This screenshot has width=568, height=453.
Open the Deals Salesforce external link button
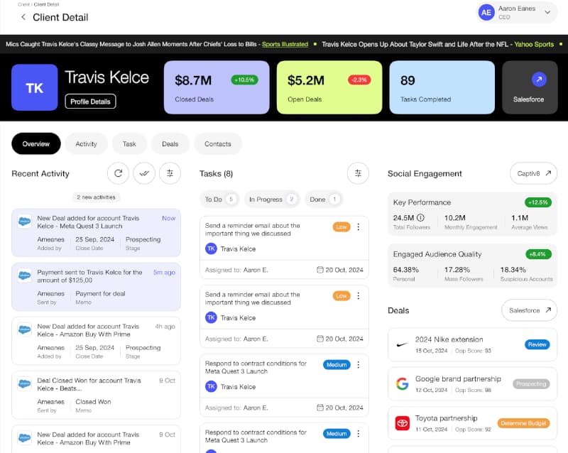coord(529,310)
